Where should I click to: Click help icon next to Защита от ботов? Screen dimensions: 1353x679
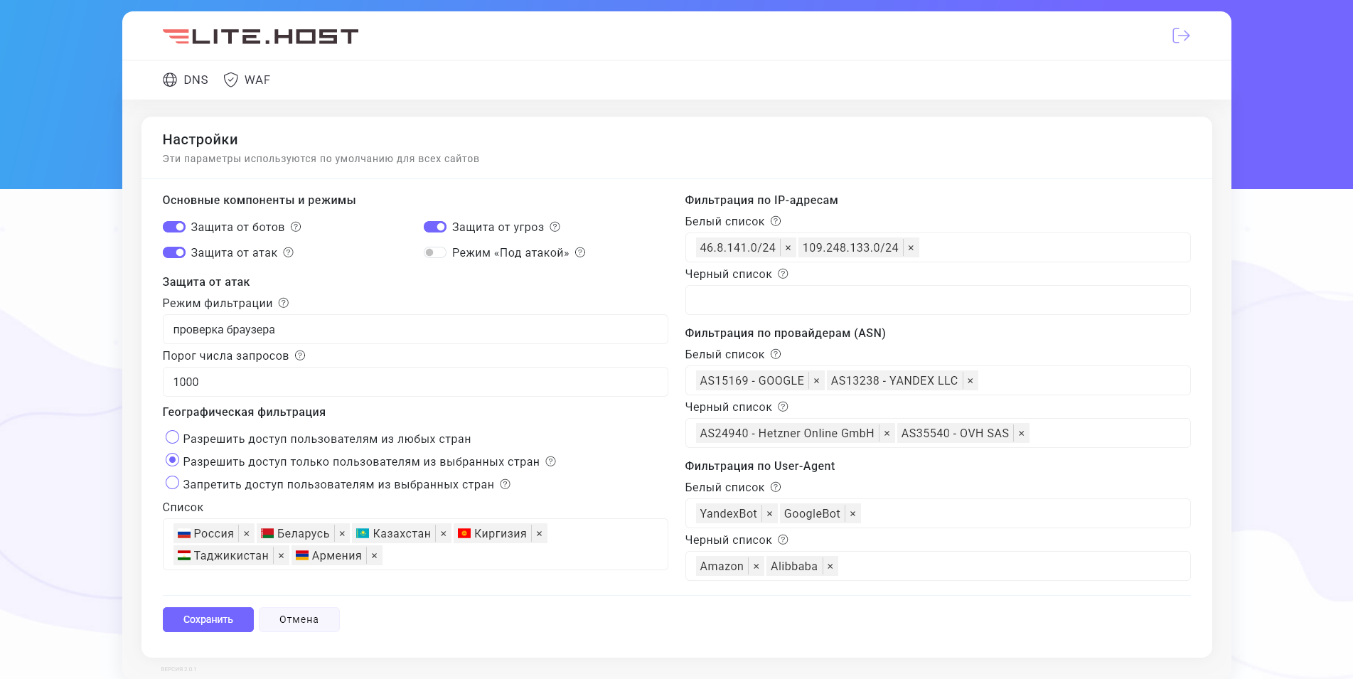coord(296,227)
